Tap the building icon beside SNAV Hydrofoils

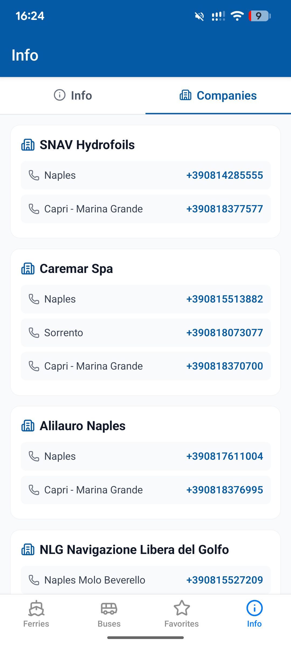pos(28,145)
